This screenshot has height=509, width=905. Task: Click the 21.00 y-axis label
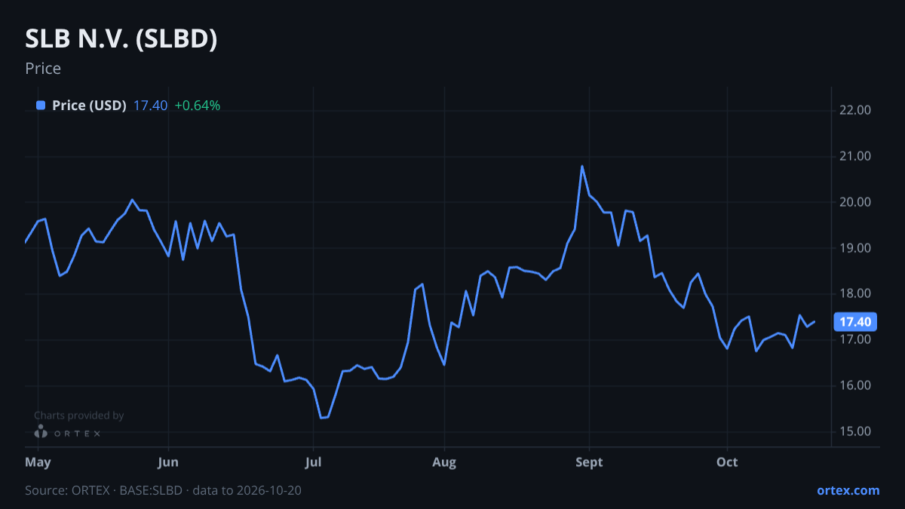855,156
